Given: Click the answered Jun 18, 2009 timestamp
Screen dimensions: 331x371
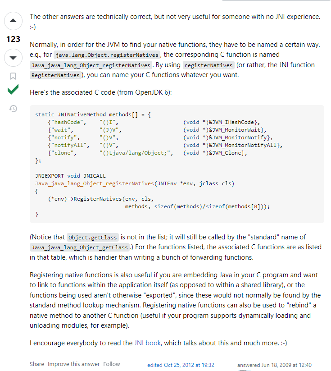Looking at the screenshot, I should click(x=274, y=365).
